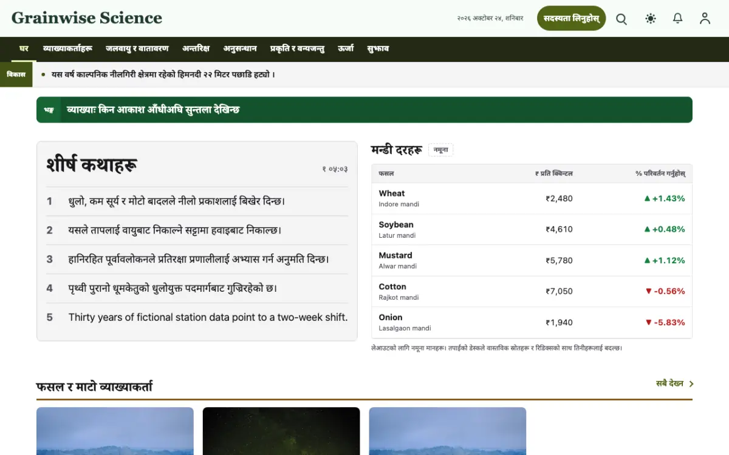Viewport: 729px width, 455px height.
Task: Open the ऊर्जा menu item
Action: point(346,49)
